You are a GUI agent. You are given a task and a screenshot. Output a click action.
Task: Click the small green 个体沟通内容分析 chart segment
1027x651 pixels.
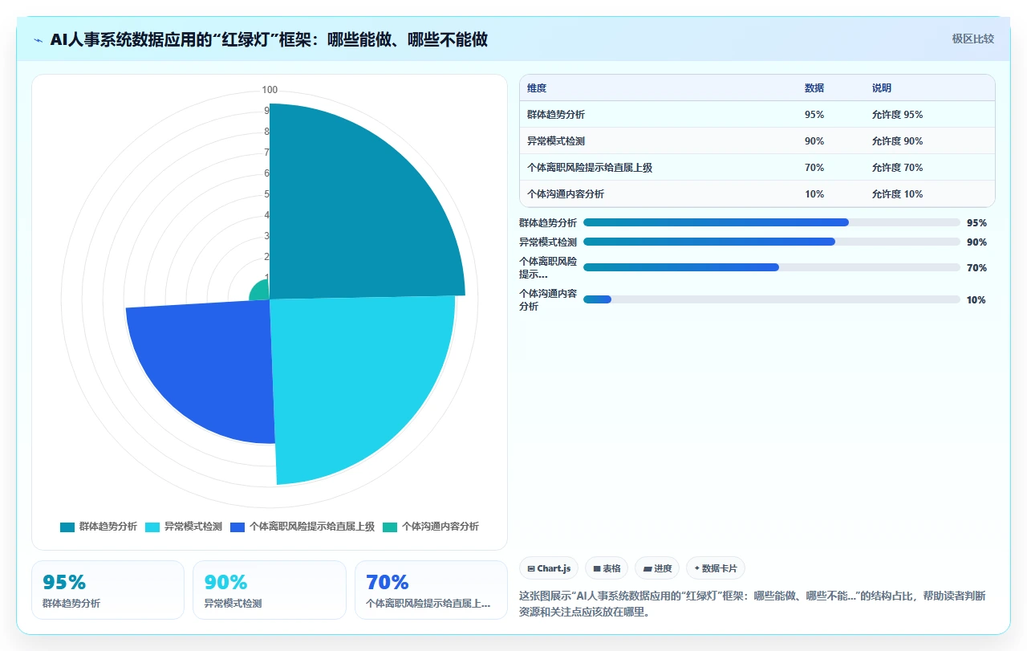coord(260,291)
